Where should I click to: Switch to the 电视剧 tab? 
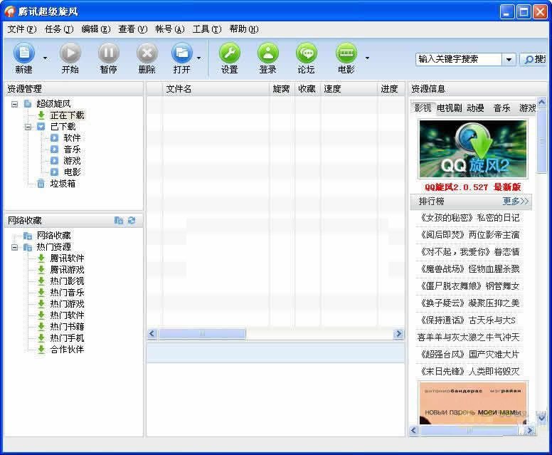pyautogui.click(x=449, y=108)
